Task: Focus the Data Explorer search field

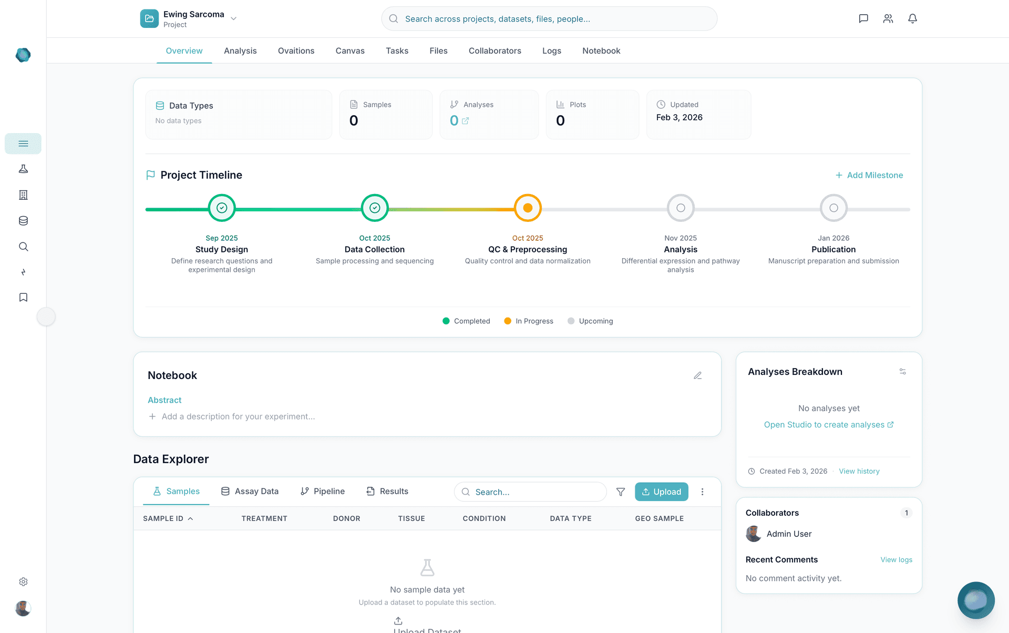Action: point(530,492)
